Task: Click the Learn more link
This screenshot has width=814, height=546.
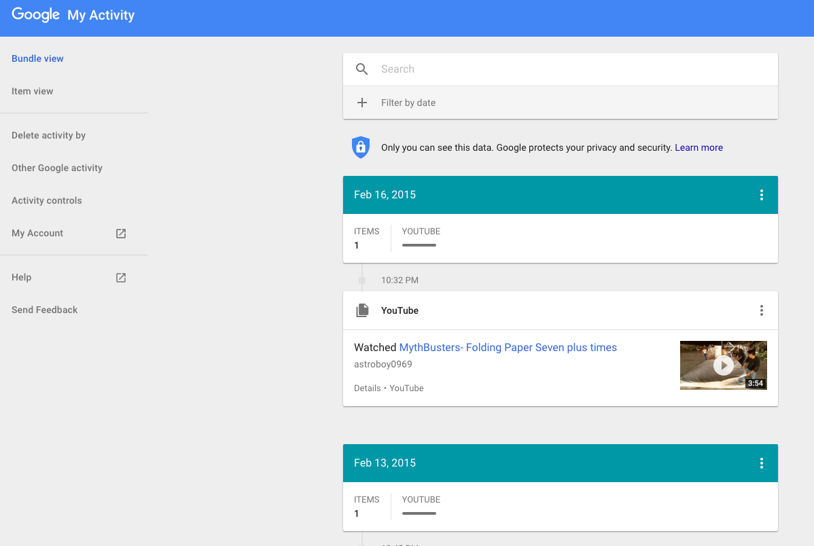Action: coord(698,147)
